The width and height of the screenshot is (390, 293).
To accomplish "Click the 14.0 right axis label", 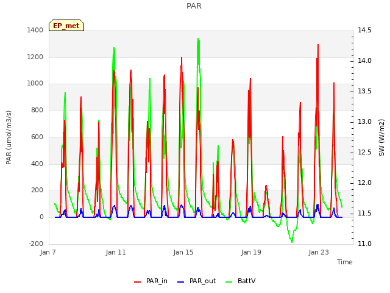I will pos(364,61).
